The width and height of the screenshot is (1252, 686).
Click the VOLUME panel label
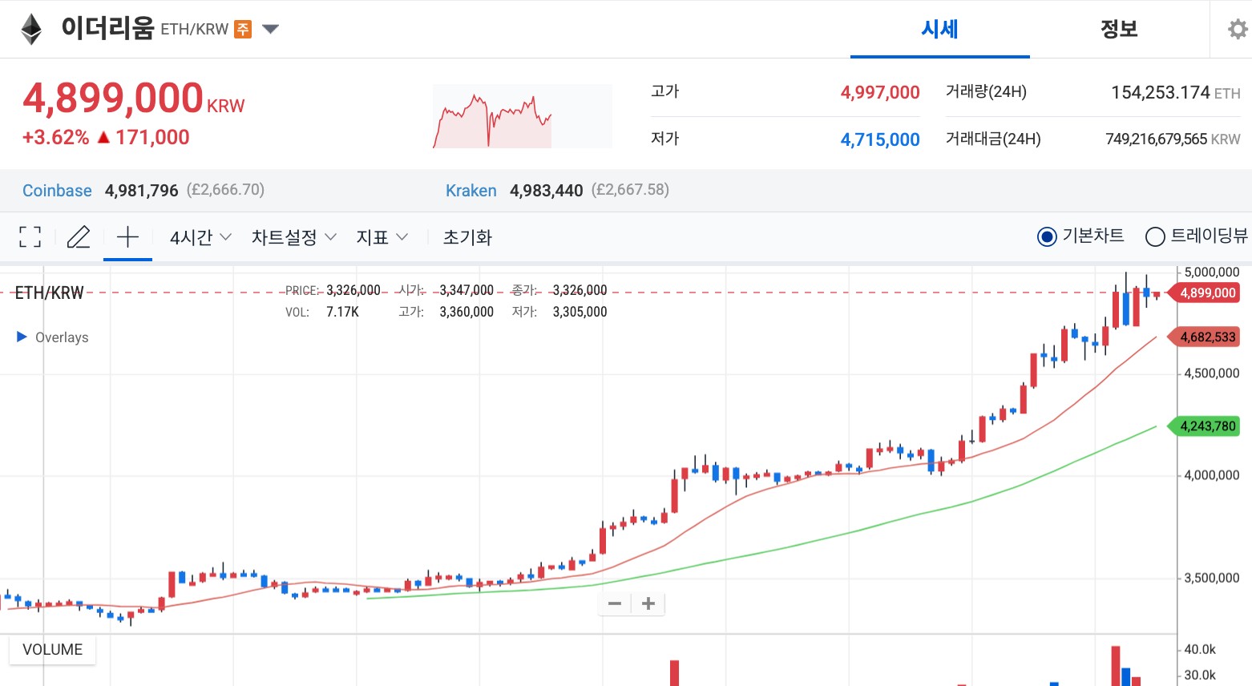[52, 650]
